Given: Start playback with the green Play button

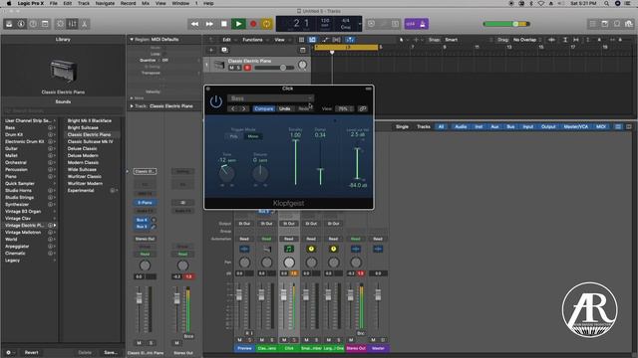Looking at the screenshot, I should (238, 24).
